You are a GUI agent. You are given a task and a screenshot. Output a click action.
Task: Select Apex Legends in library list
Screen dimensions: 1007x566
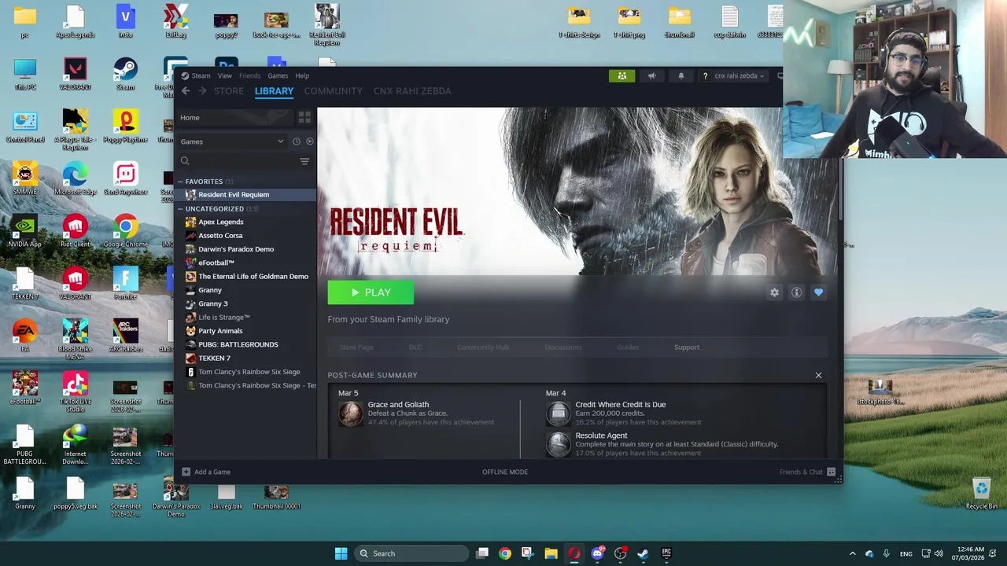point(220,222)
